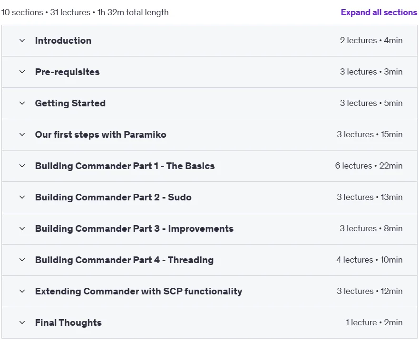The height and width of the screenshot is (340, 419).
Task: Click Extending Commander with SCP functionality heading
Action: (x=138, y=291)
